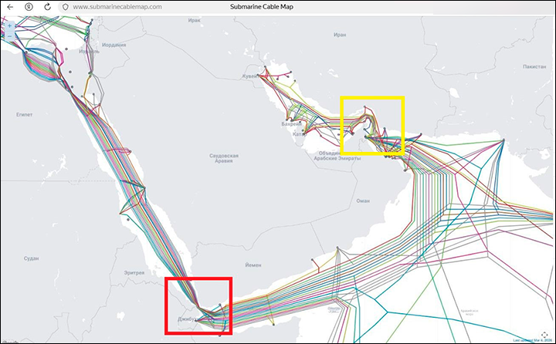Select the Йемен country label
The image size is (556, 344).
pyautogui.click(x=254, y=265)
